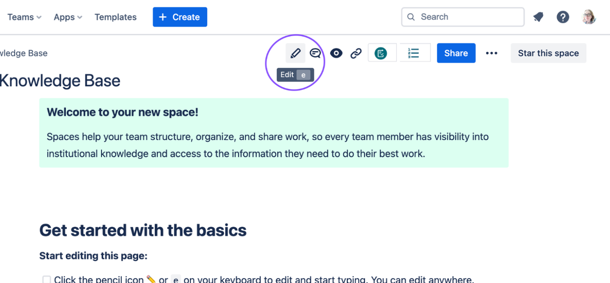Screen dimensions: 610x283
Task: Click the blue Share button
Action: 456,53
